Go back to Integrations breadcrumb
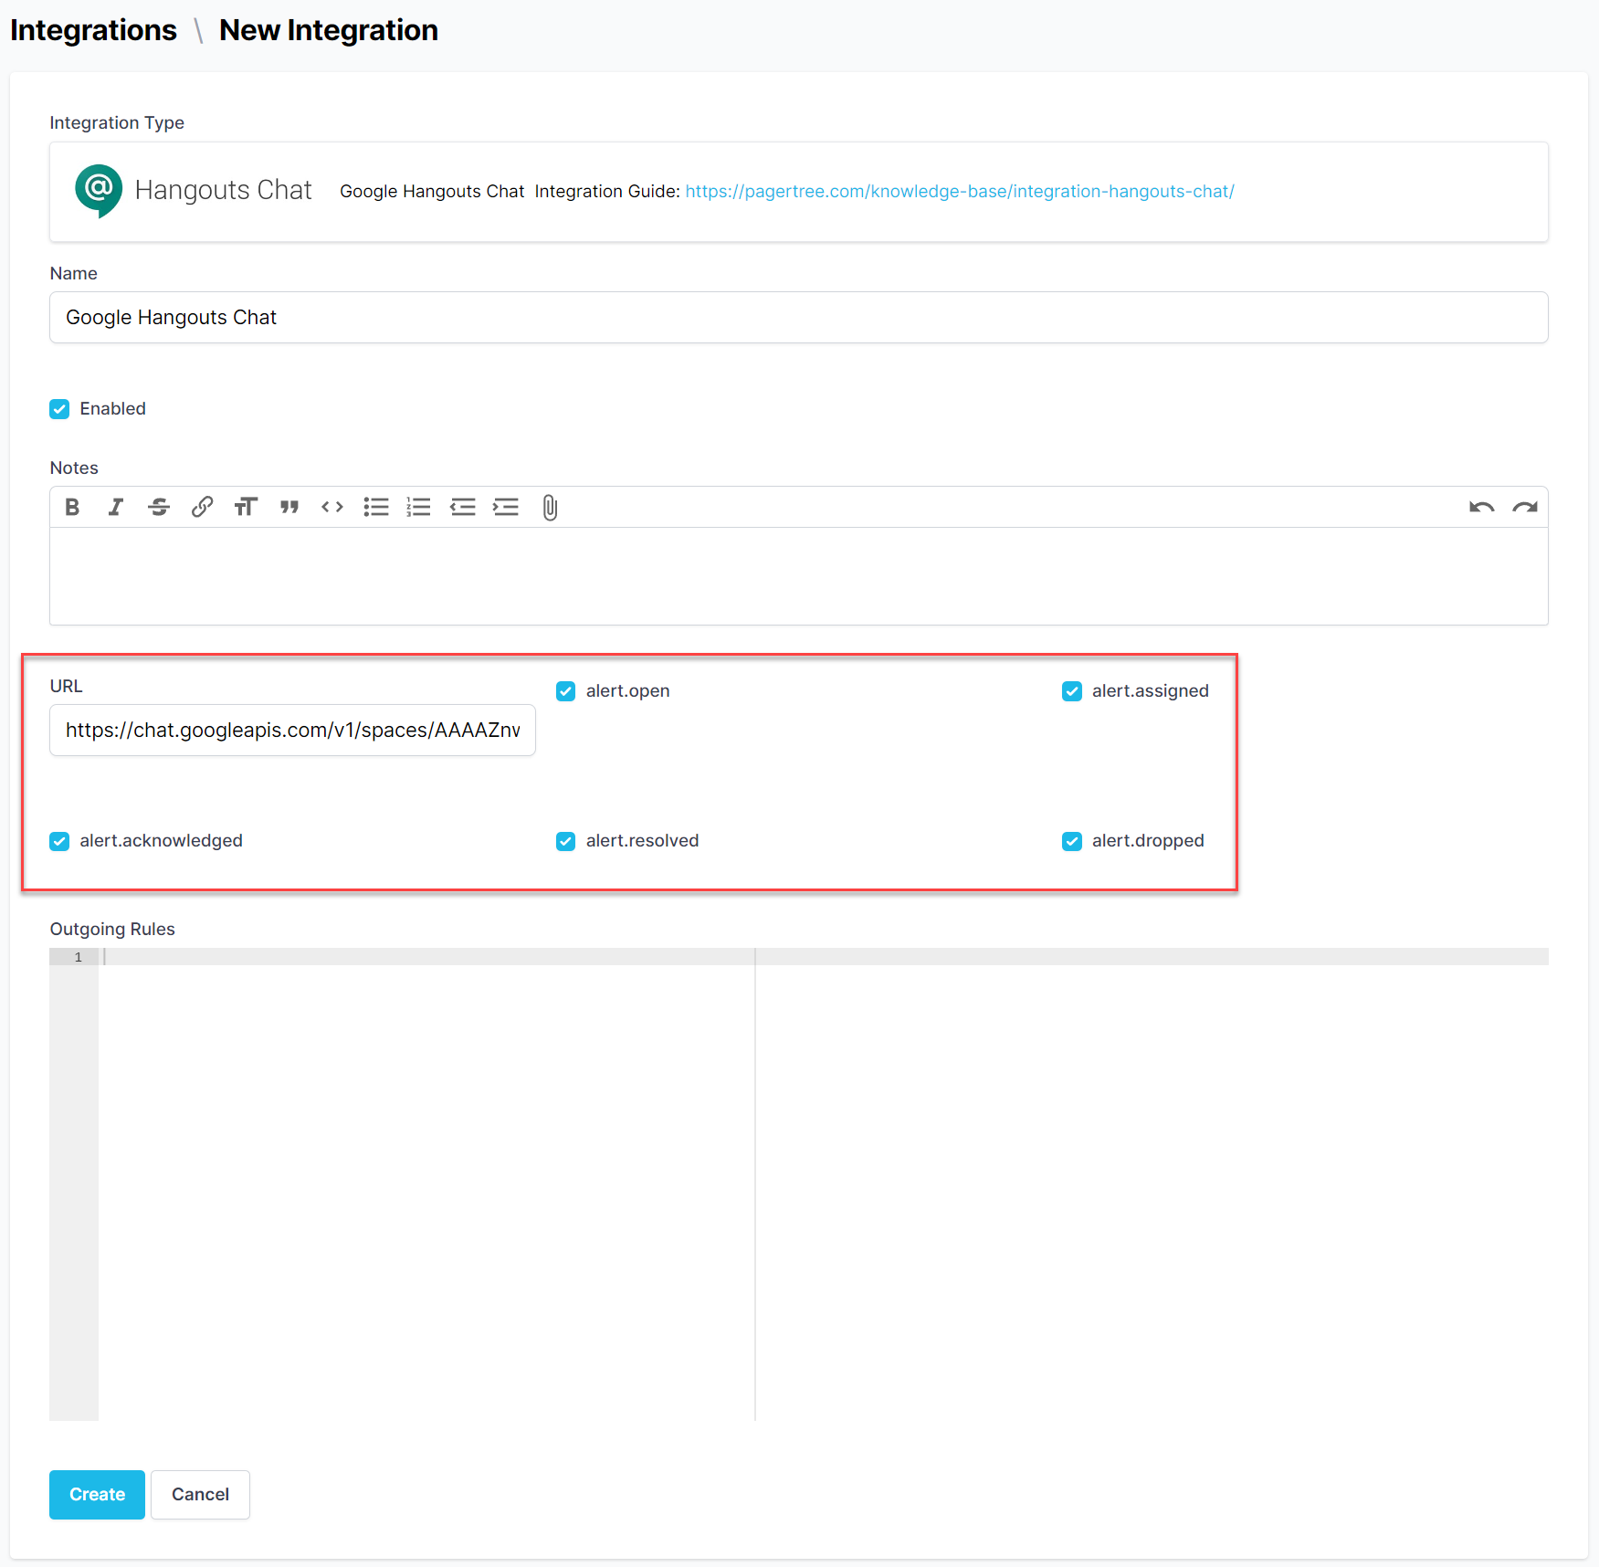This screenshot has width=1599, height=1567. click(93, 30)
